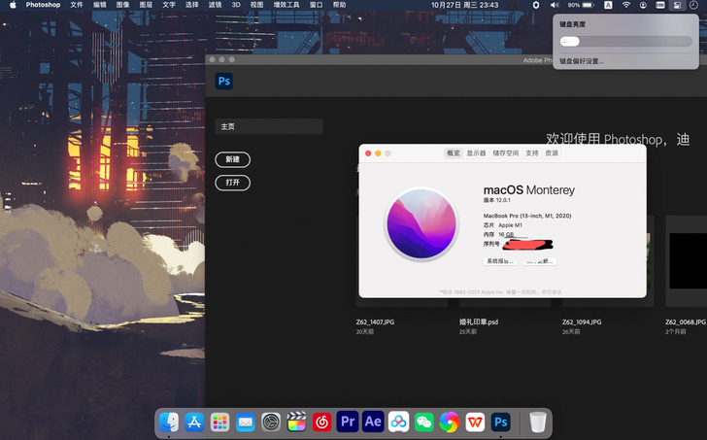The width and height of the screenshot is (707, 440).
Task: Click the Time Machine clock icon
Action: [x=693, y=5]
